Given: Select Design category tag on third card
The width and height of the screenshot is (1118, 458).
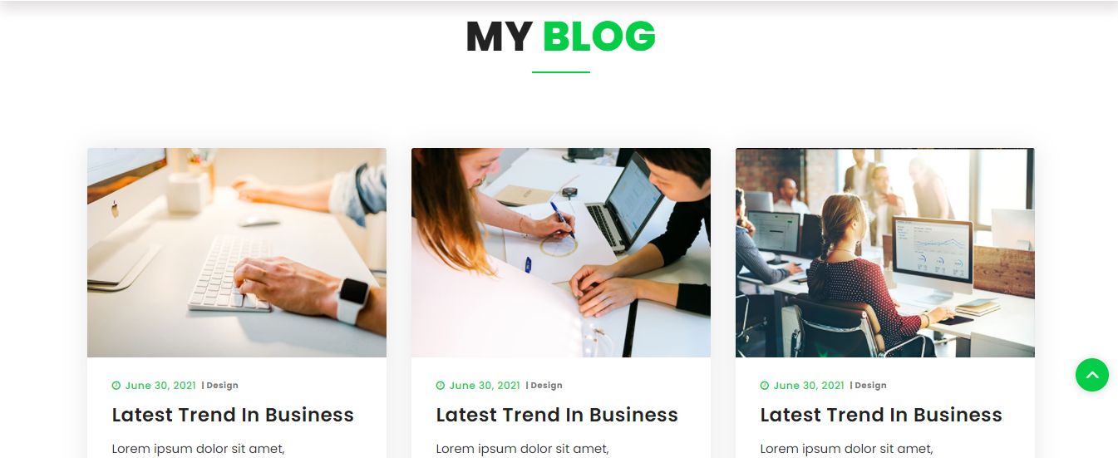Looking at the screenshot, I should (870, 386).
